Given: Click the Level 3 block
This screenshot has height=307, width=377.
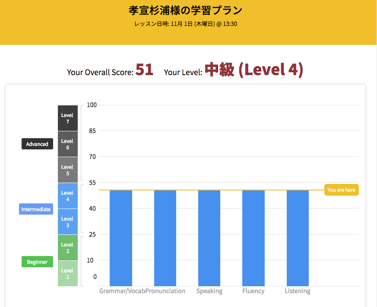Looking at the screenshot, I should [67, 222].
